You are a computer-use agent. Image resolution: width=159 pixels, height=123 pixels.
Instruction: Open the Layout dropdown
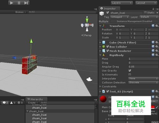click(x=146, y=3)
